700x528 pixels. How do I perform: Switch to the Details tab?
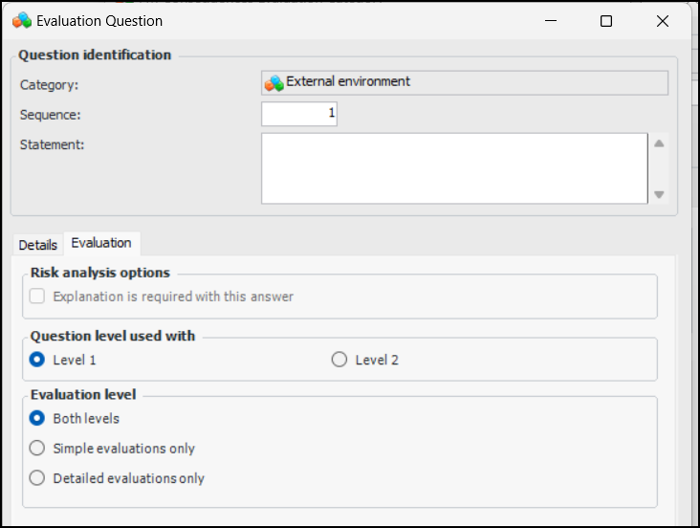pyautogui.click(x=38, y=245)
